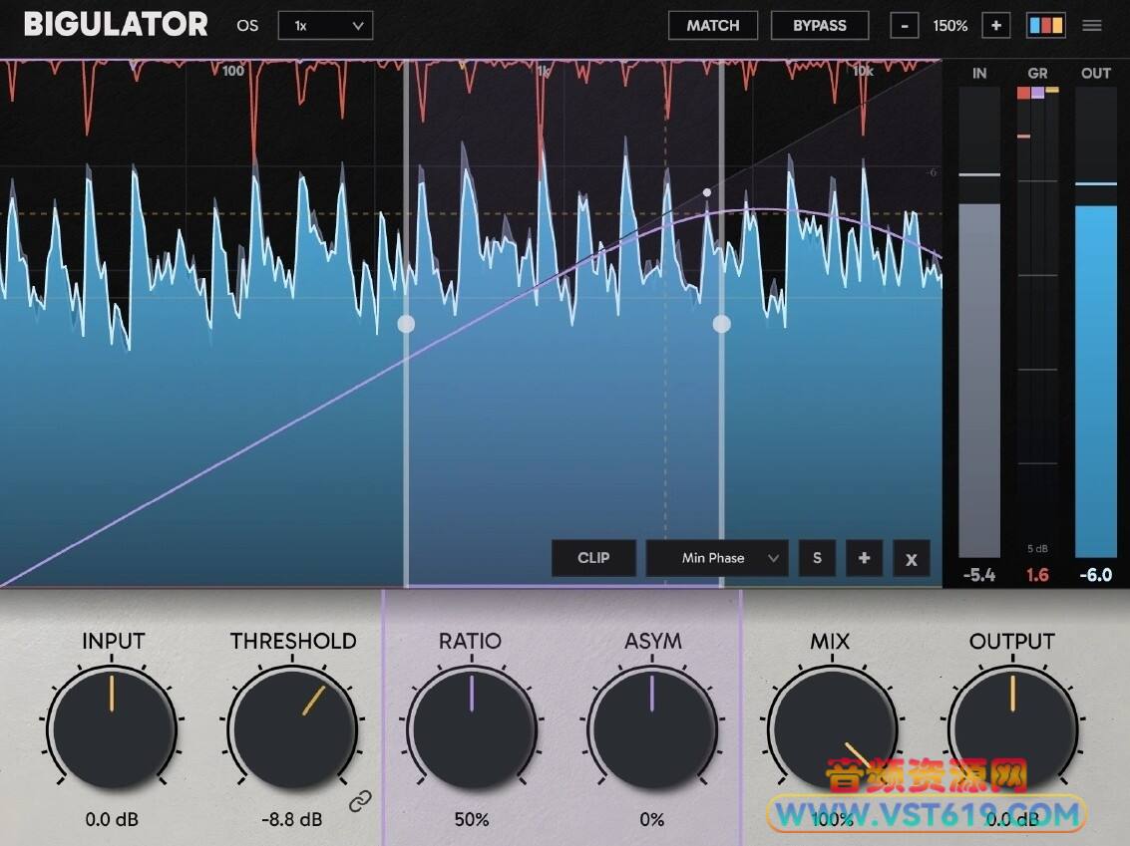Click the OUT level meter bar
Viewport: 1130px width, 846px height.
1096,323
